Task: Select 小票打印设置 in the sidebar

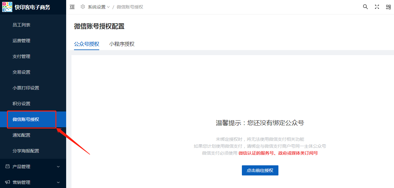Action: [26, 88]
